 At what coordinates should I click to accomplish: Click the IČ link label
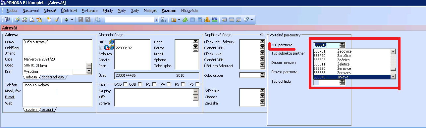tap(100, 48)
